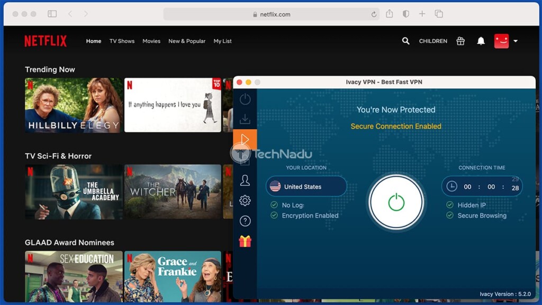Viewport: 542px width, 305px height.
Task: Open Netflix notifications bell
Action: click(x=481, y=41)
